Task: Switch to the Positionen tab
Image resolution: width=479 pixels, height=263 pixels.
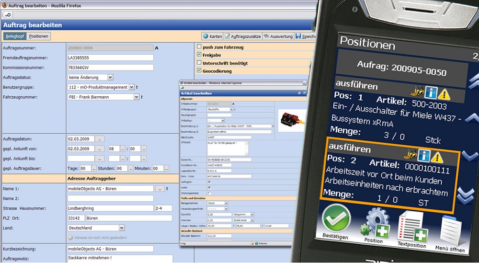Action: tap(38, 36)
